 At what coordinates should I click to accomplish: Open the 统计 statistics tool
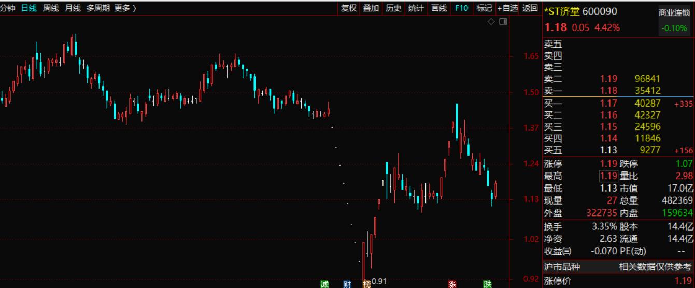pyautogui.click(x=416, y=8)
